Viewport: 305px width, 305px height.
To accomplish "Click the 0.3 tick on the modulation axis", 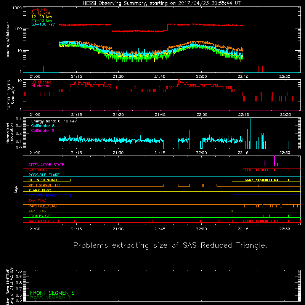I will pos(19,126).
